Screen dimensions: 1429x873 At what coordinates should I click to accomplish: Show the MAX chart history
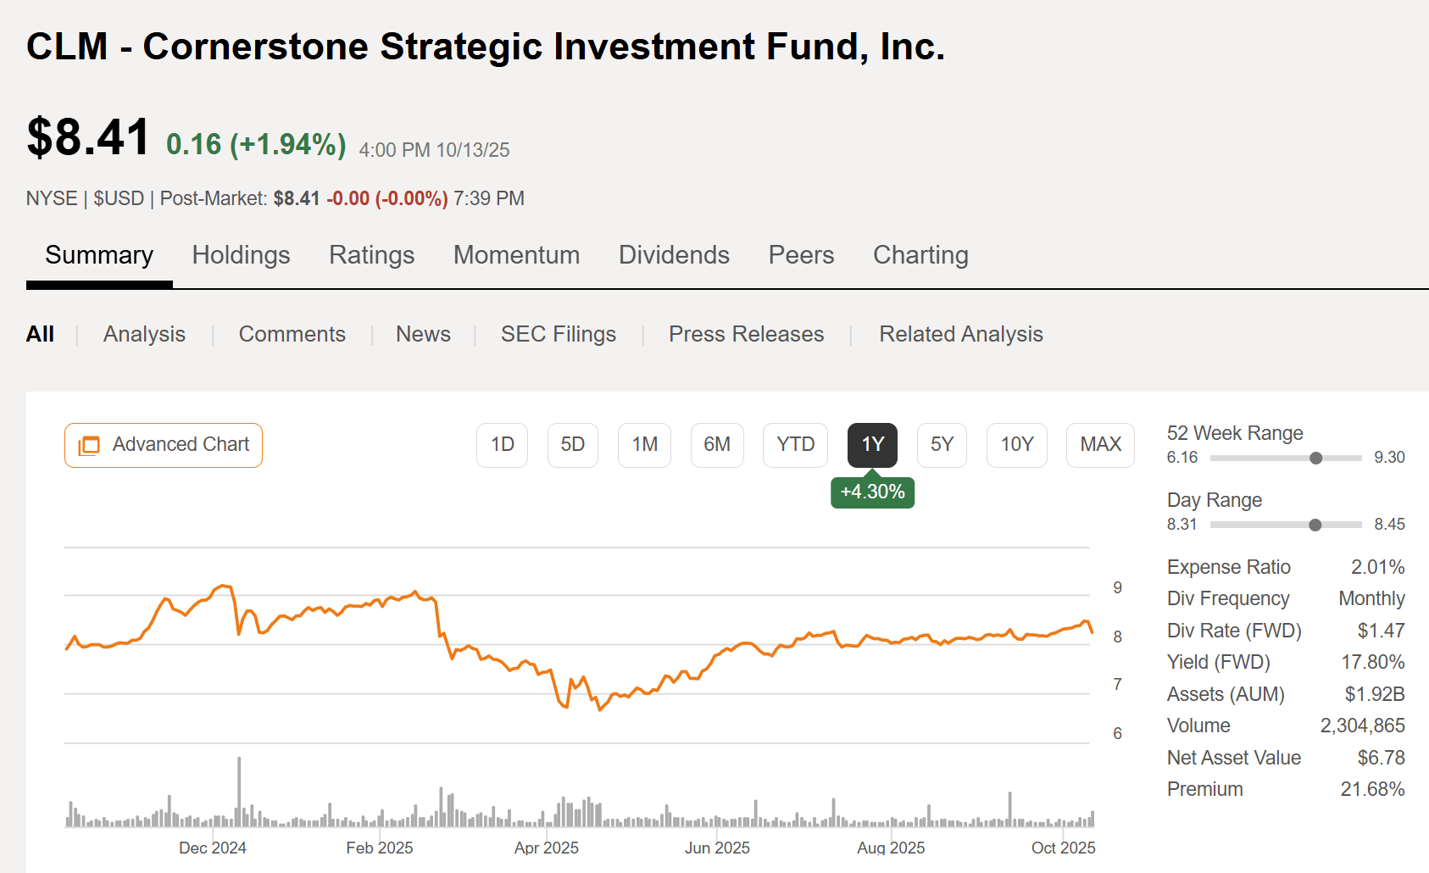(x=1100, y=444)
